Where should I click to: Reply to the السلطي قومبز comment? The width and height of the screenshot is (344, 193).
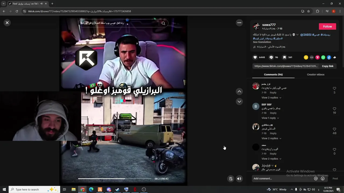[x=273, y=133]
